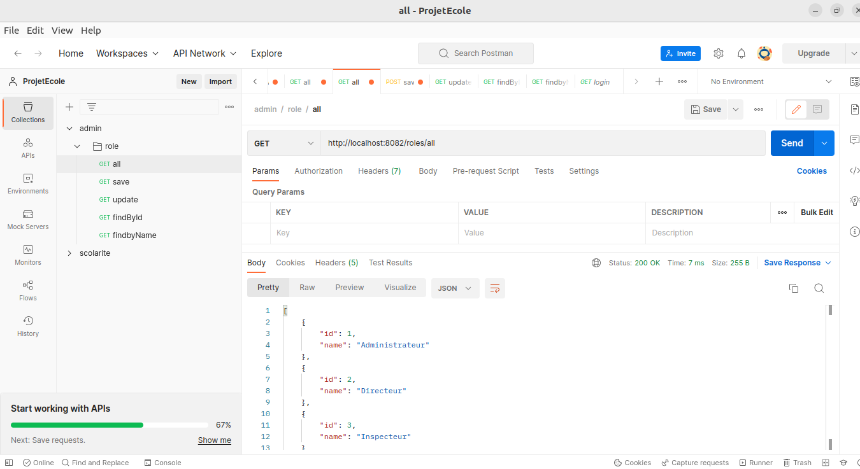
Task: Open the Pre-request Script tab
Action: tap(486, 171)
